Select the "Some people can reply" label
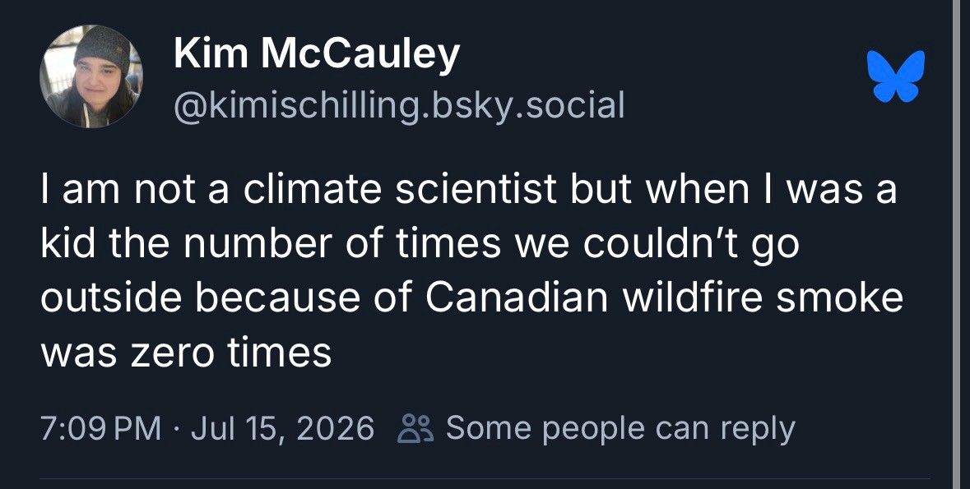This screenshot has height=489, width=970. click(620, 428)
